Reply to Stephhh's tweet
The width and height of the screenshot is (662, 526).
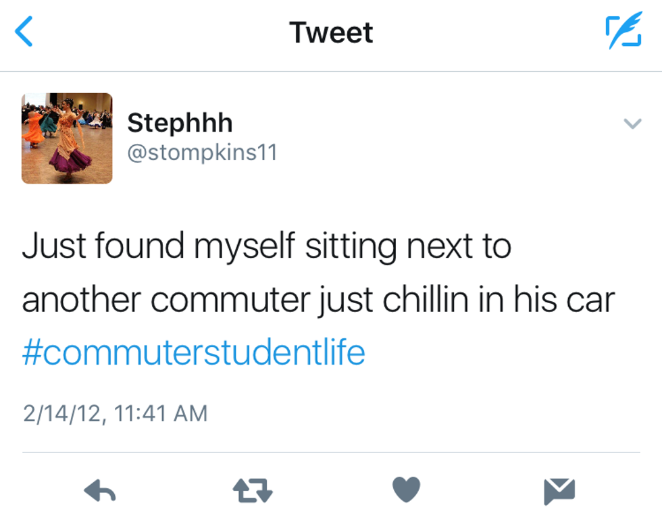coord(100,491)
